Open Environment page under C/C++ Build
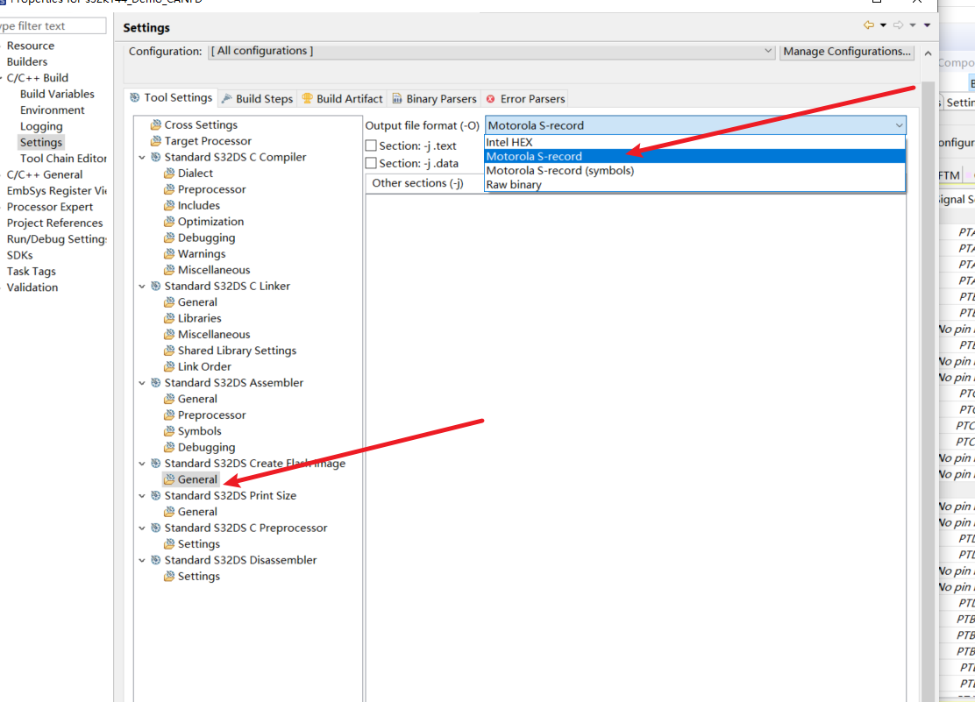The image size is (975, 702). 53,110
